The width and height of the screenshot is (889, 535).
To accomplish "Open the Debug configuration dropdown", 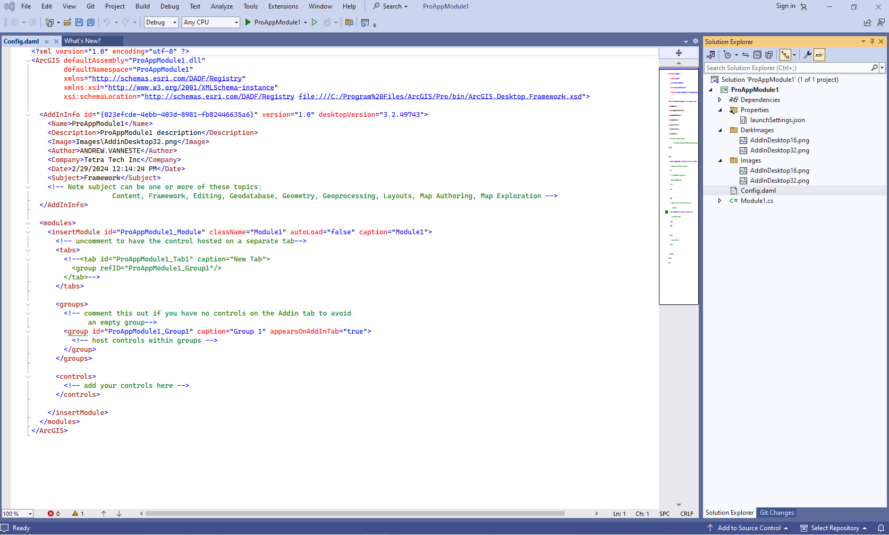I will point(161,22).
